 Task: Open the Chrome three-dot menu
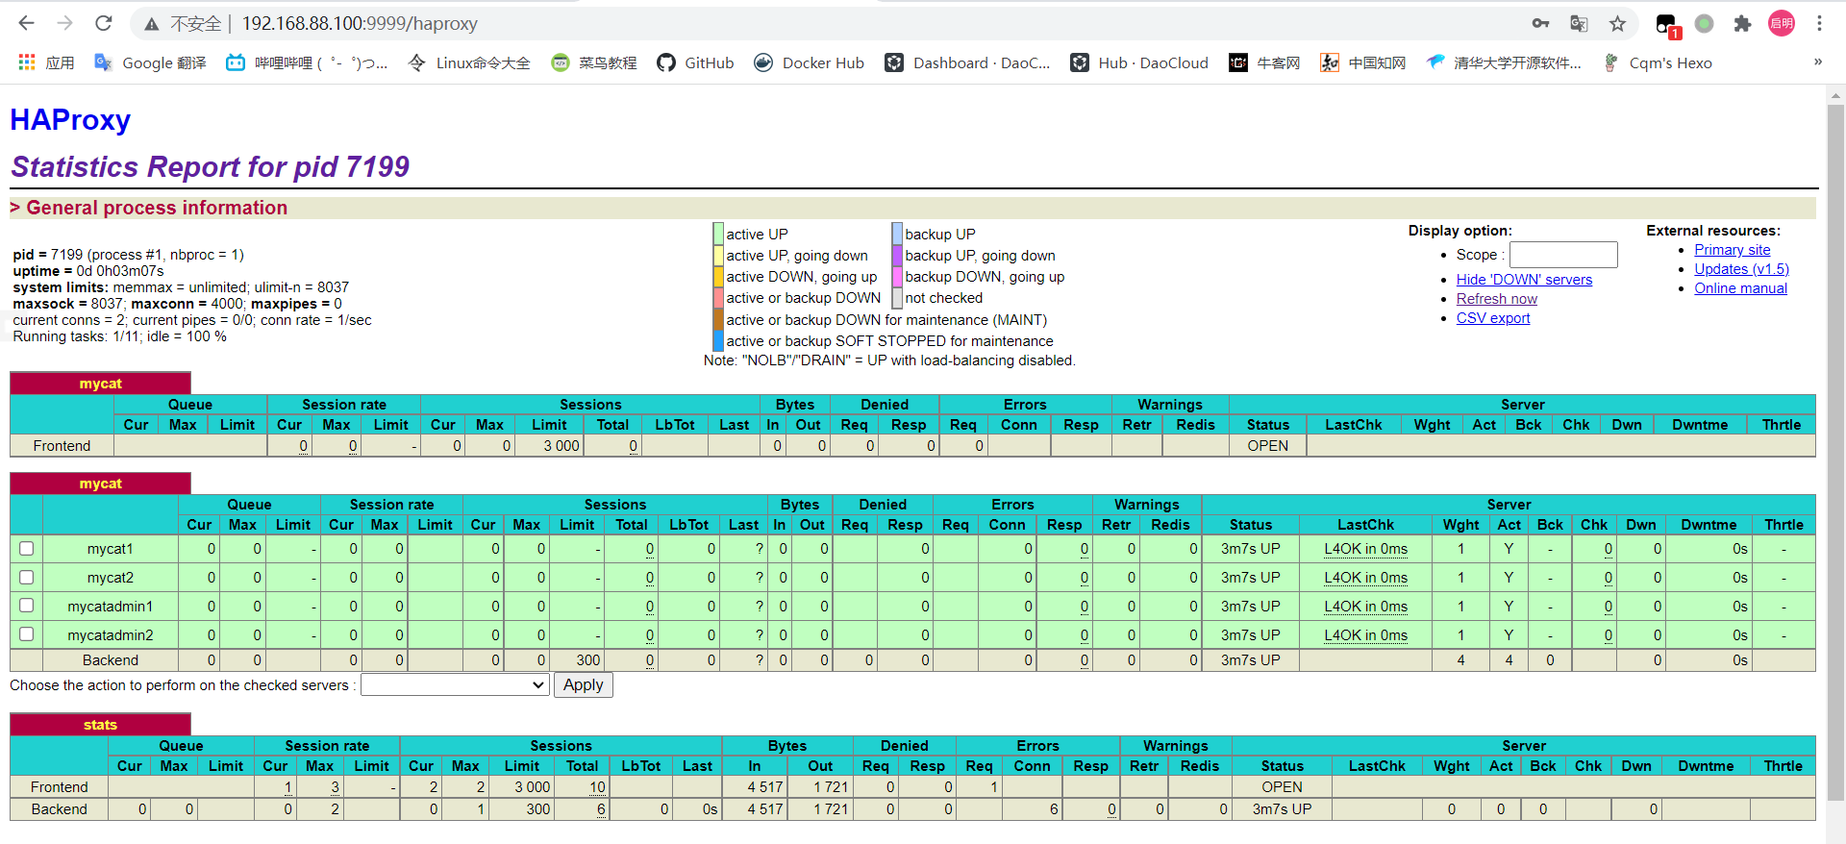pos(1819,24)
